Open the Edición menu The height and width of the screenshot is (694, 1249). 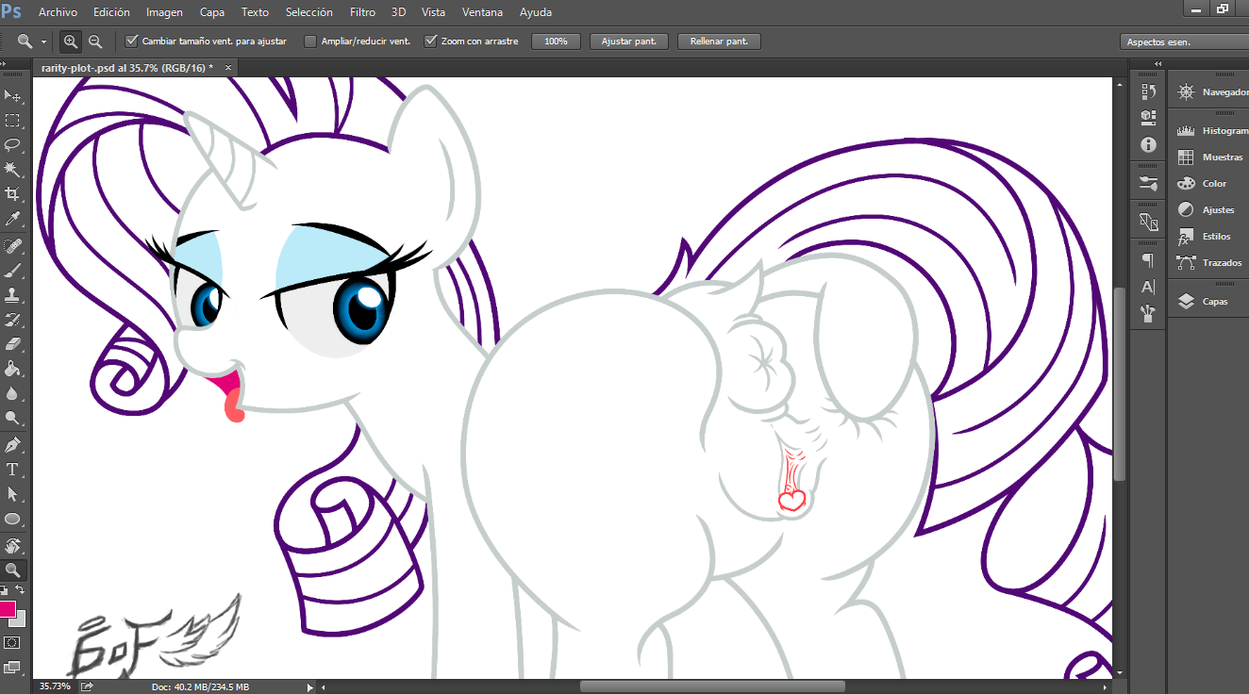coord(111,12)
